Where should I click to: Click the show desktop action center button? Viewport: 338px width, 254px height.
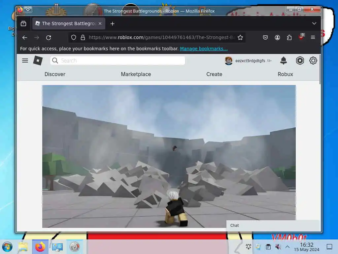tap(329, 247)
